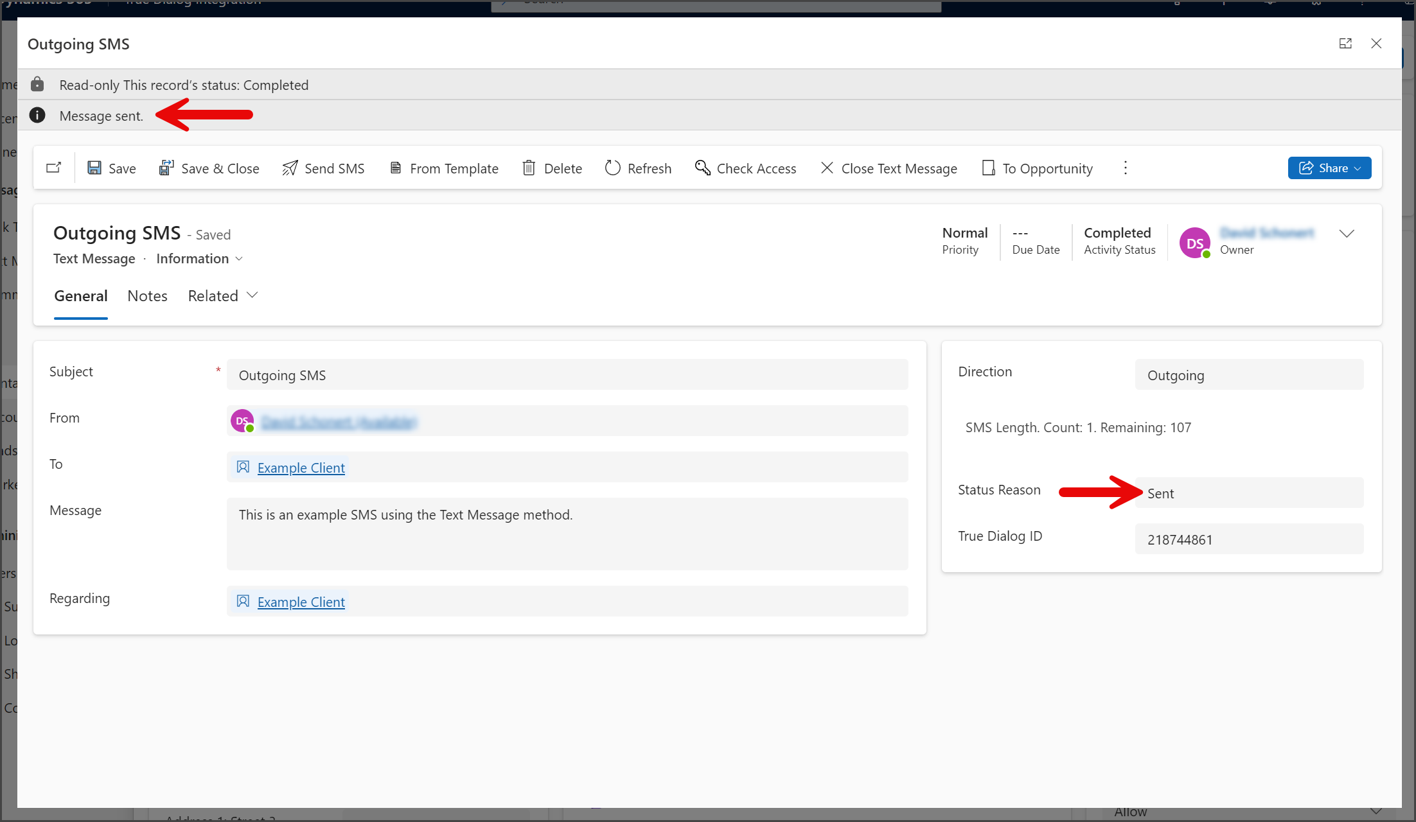Viewport: 1416px width, 822px height.
Task: Convert message To Opportunity
Action: coord(1037,168)
